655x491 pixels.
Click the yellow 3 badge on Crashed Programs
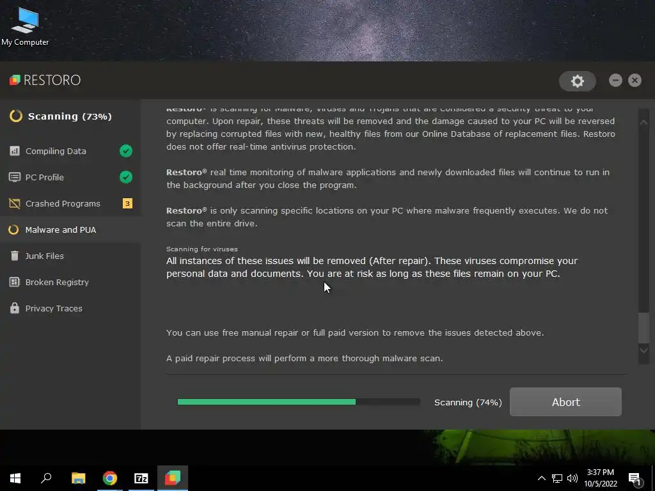(127, 203)
